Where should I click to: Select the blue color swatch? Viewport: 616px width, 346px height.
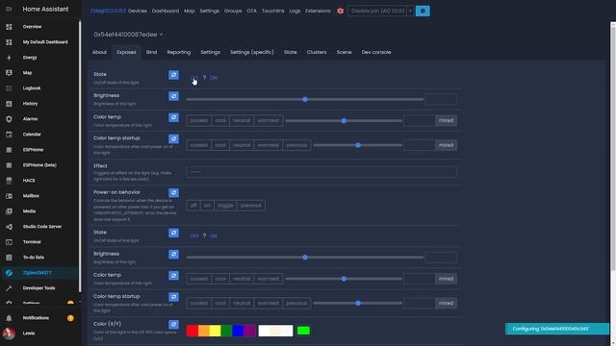click(x=238, y=331)
